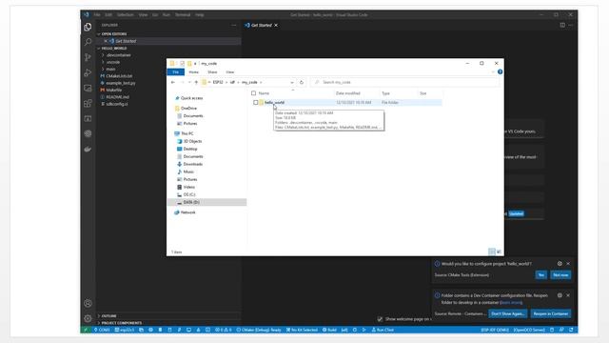The image size is (609, 343).
Task: Click Not now on configure project notification
Action: click(560, 275)
